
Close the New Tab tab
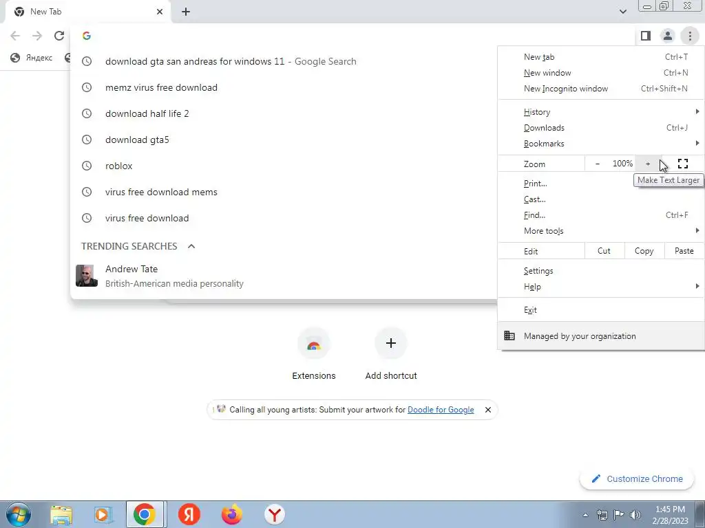tap(160, 12)
